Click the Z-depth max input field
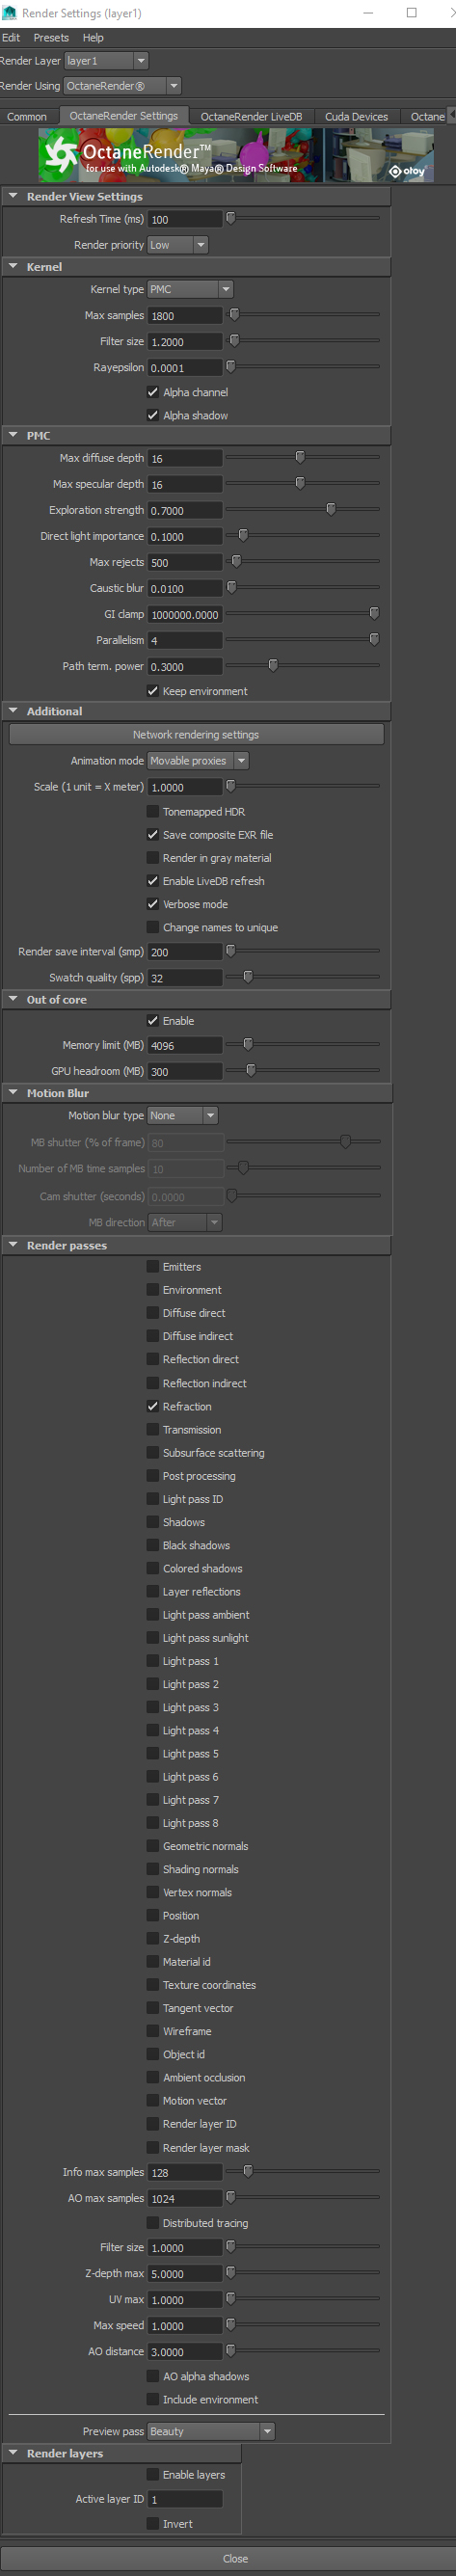This screenshot has height=2576, width=456. [185, 2273]
